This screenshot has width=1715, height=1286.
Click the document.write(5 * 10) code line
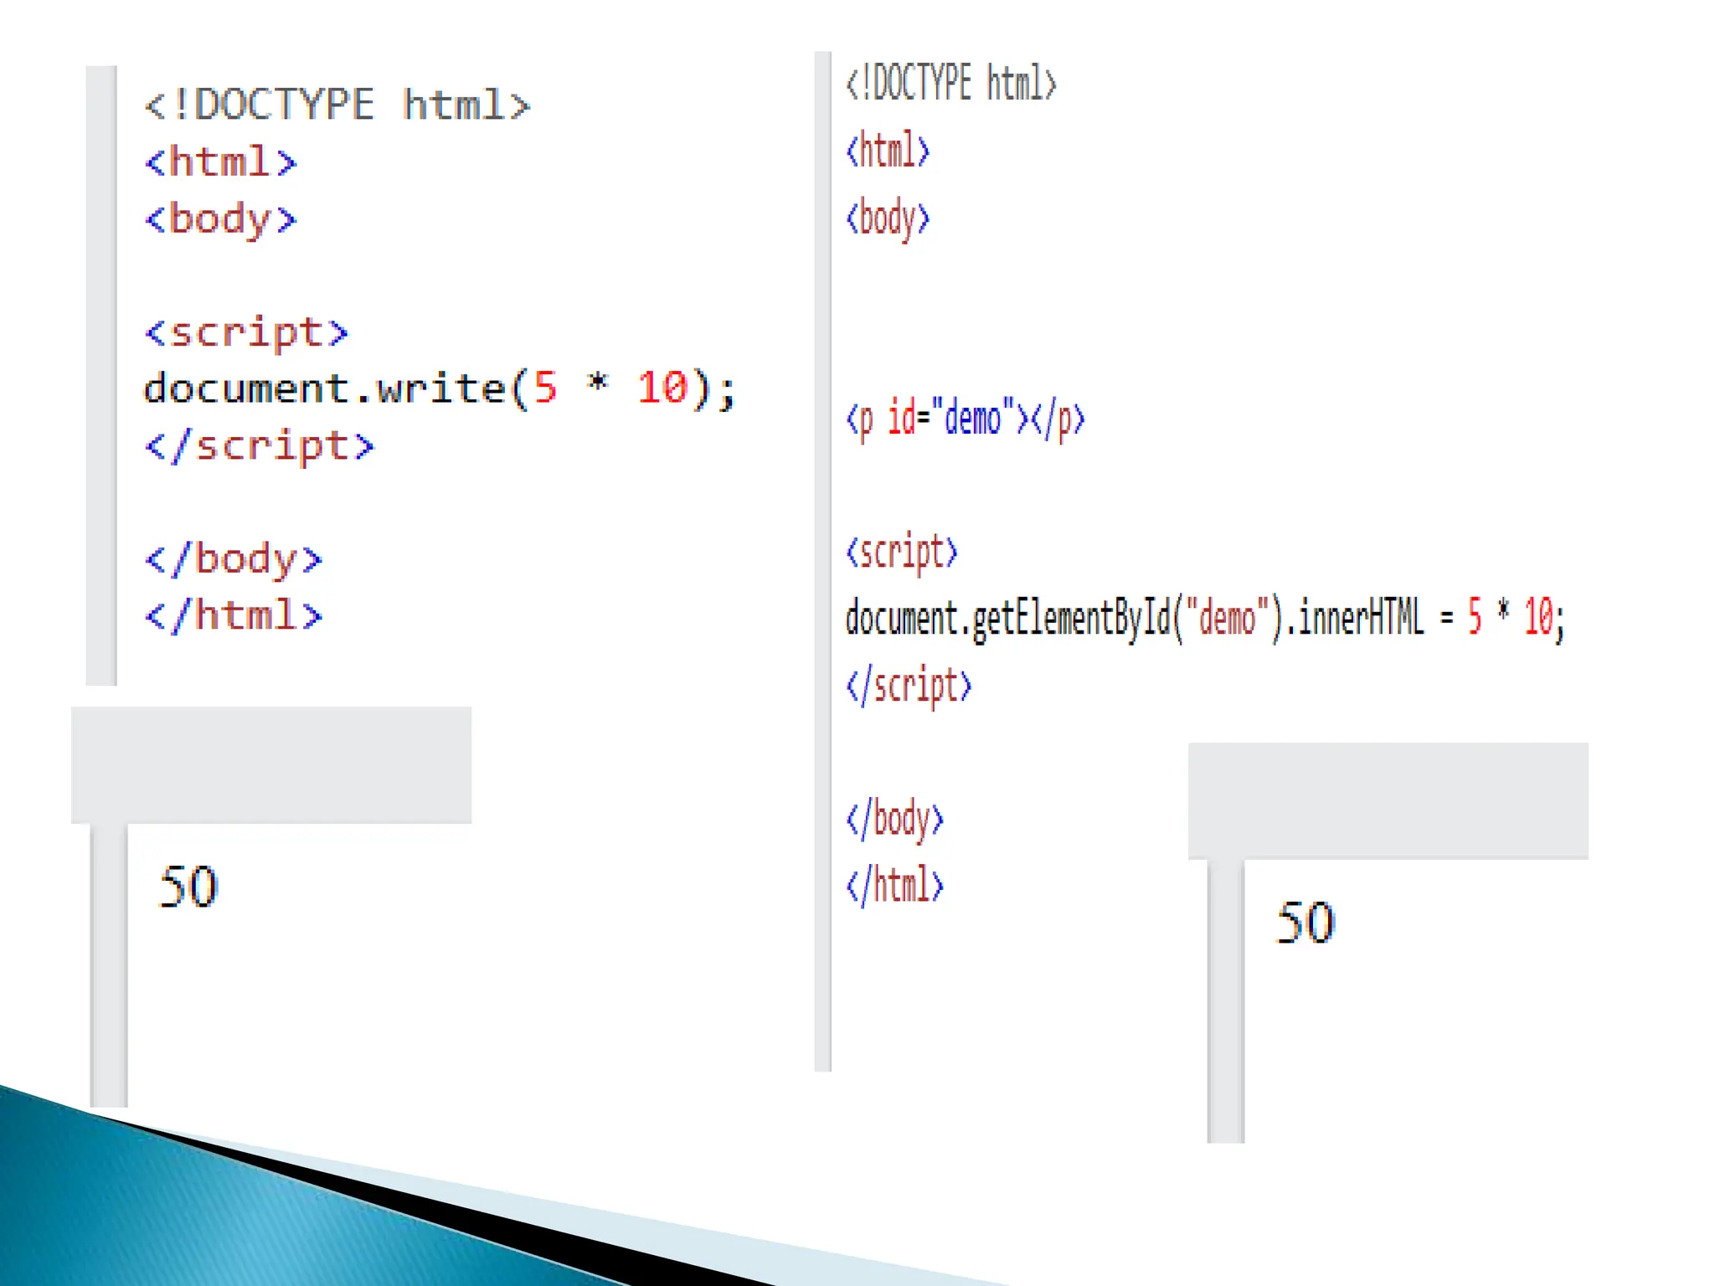439,389
